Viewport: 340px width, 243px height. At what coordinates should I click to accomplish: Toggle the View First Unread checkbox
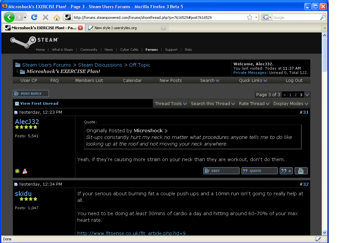[17, 103]
